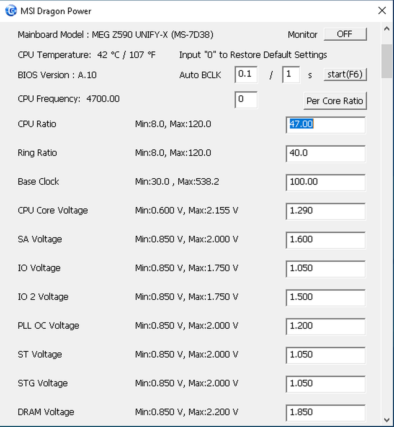Toggle the Monitor OFF button

pos(345,34)
